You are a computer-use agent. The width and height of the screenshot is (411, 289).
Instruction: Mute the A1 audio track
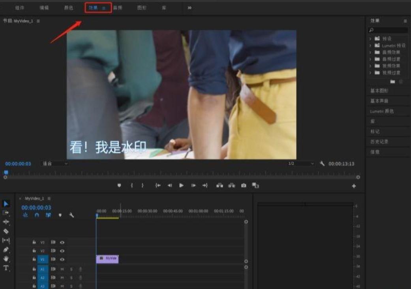(62, 269)
